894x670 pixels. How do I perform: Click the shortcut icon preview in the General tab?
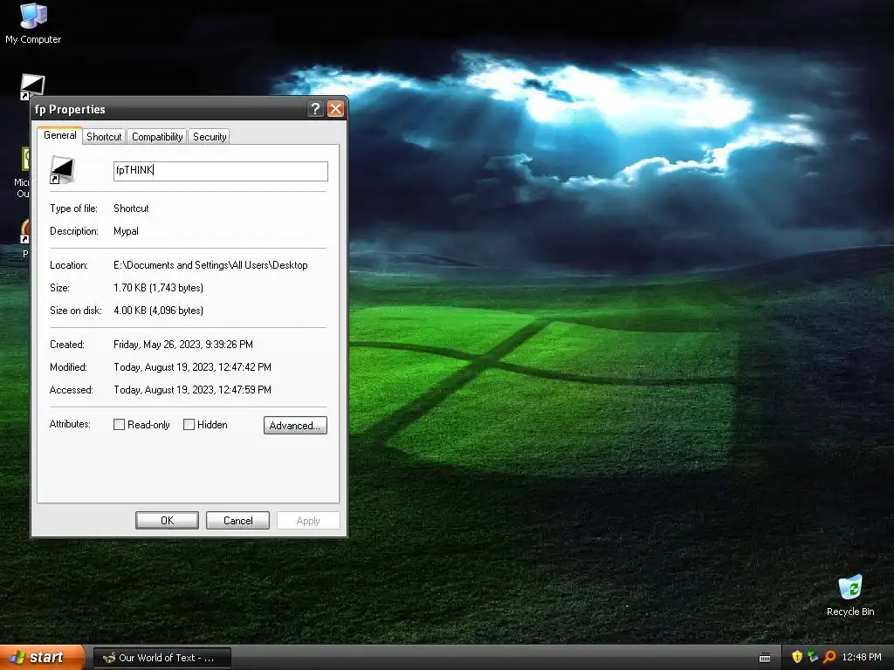coord(62,170)
